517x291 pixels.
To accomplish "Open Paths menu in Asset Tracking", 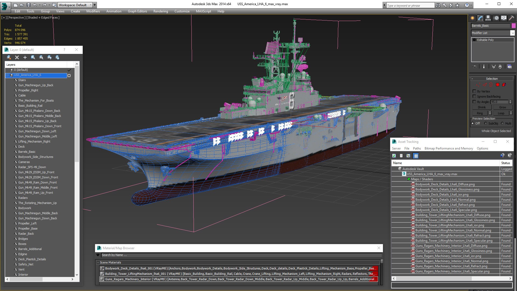I will [x=417, y=148].
